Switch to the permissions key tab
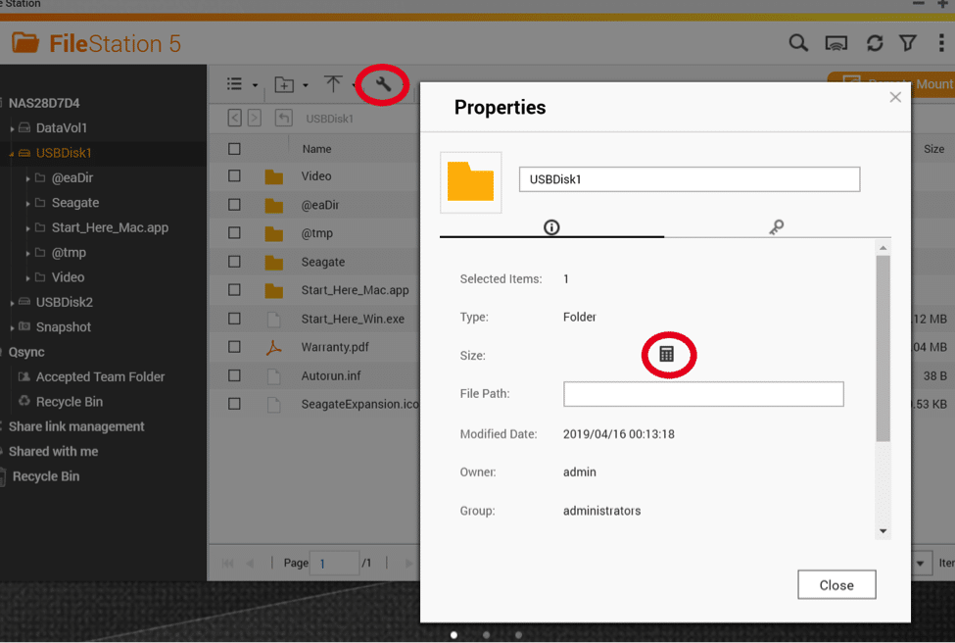Screen dimensions: 955x643 coord(777,227)
